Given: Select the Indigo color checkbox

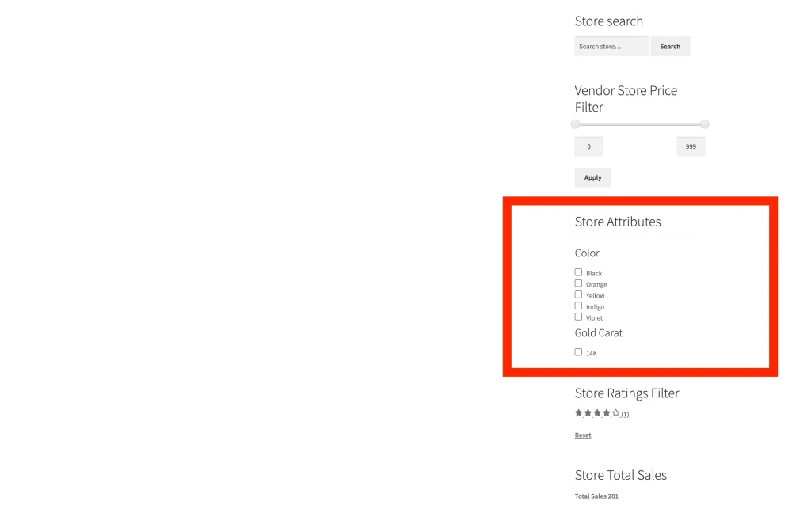Looking at the screenshot, I should [x=578, y=306].
